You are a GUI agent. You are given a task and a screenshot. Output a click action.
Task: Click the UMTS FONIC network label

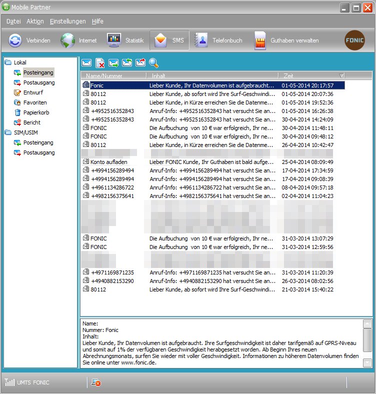(x=33, y=382)
